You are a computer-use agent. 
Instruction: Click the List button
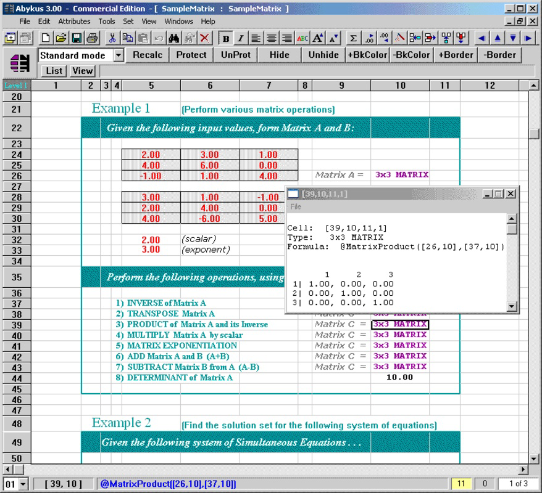tap(54, 71)
